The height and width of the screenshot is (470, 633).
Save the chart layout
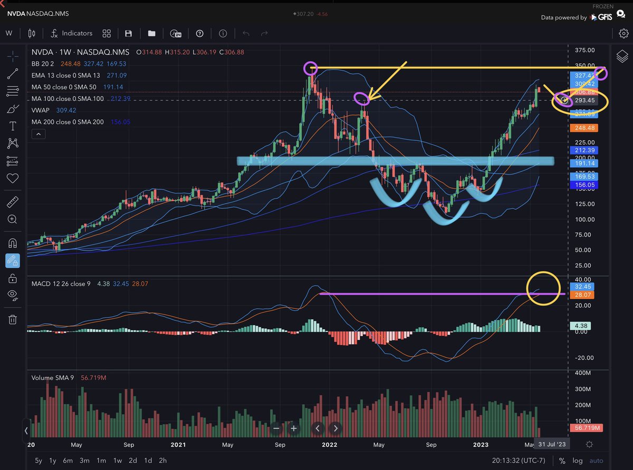coord(128,33)
